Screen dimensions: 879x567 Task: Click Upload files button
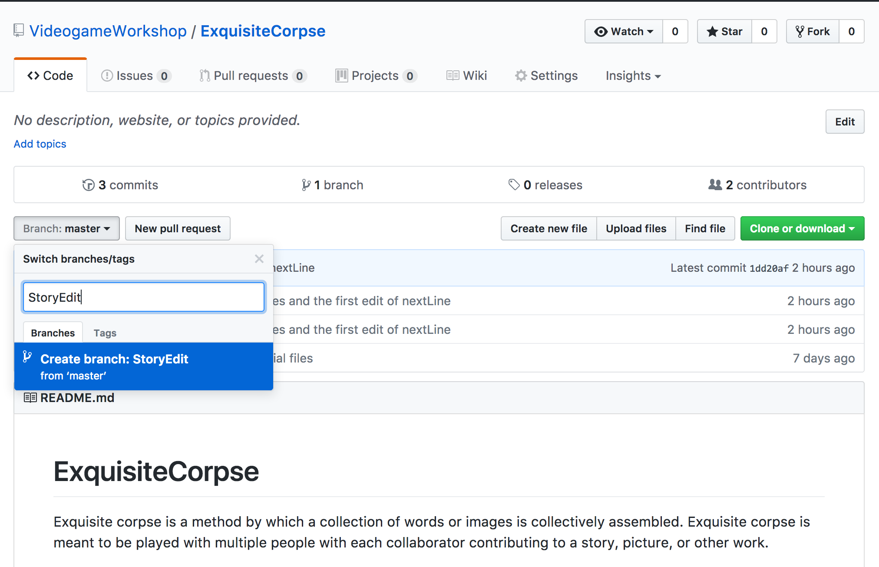pyautogui.click(x=636, y=228)
